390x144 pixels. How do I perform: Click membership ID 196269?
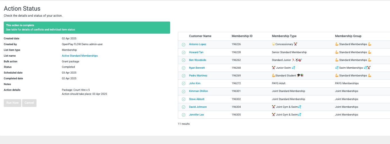[236, 76]
